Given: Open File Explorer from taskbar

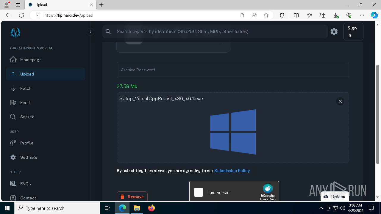Looking at the screenshot, I should click(137, 208).
